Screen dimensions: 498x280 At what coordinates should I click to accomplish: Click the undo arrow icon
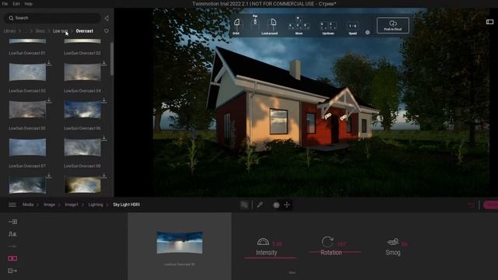point(472,205)
